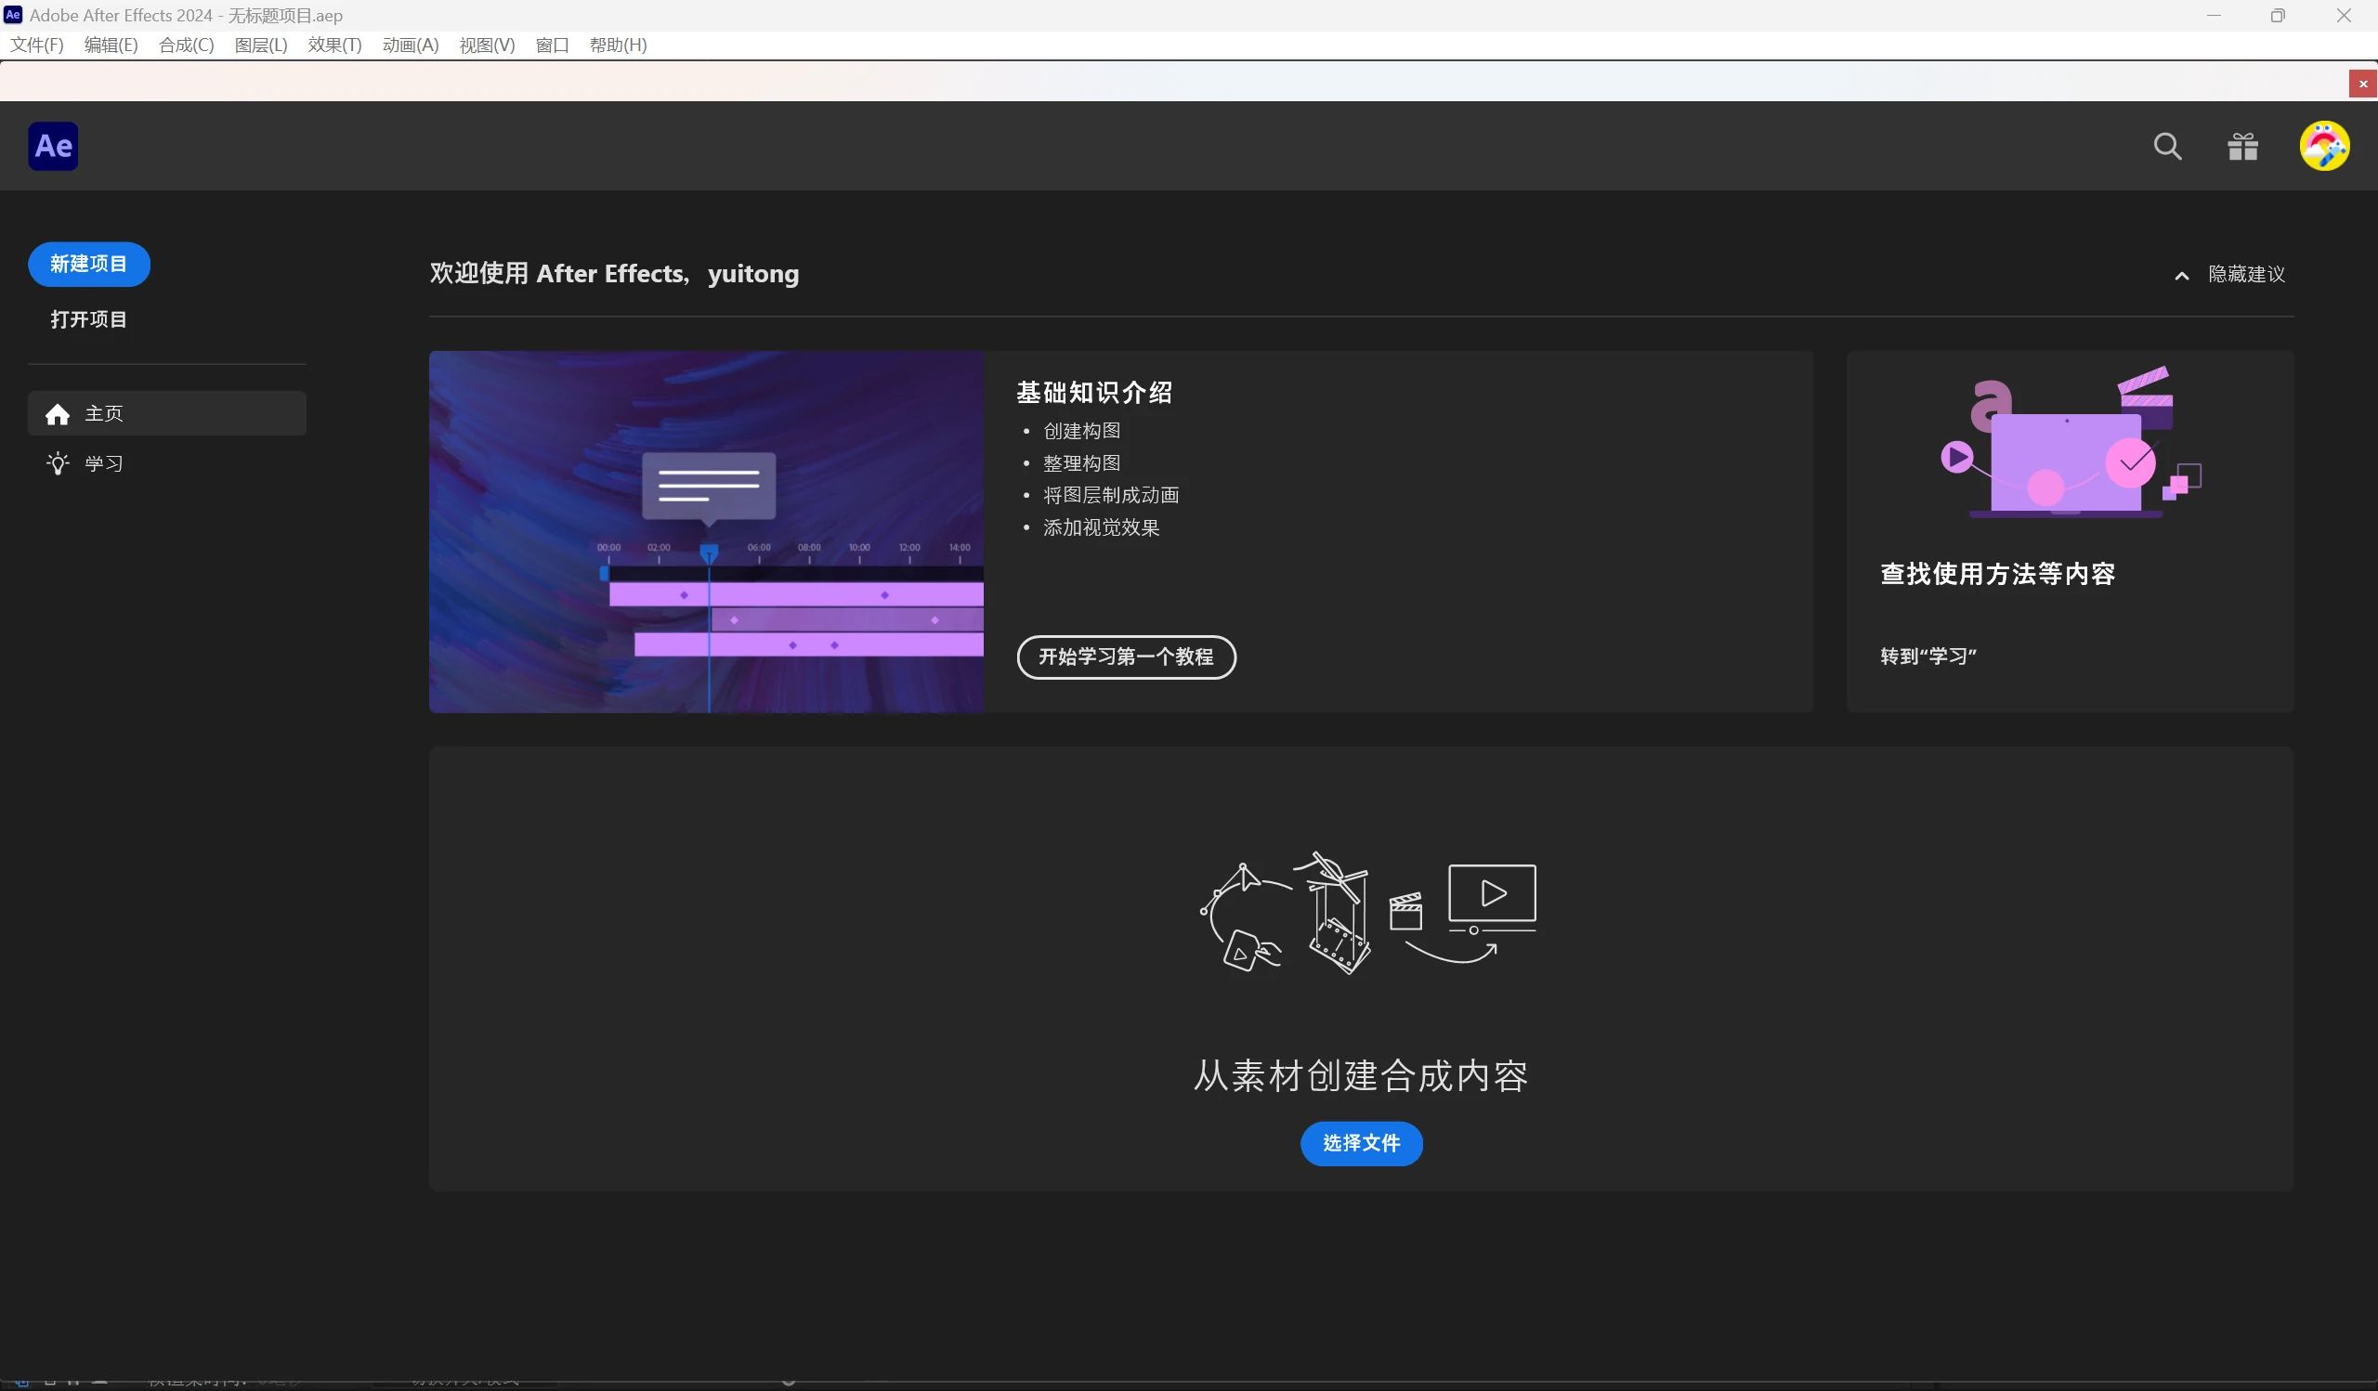Open your profile avatar in the top right
Image resolution: width=2378 pixels, height=1391 pixels.
(2324, 145)
